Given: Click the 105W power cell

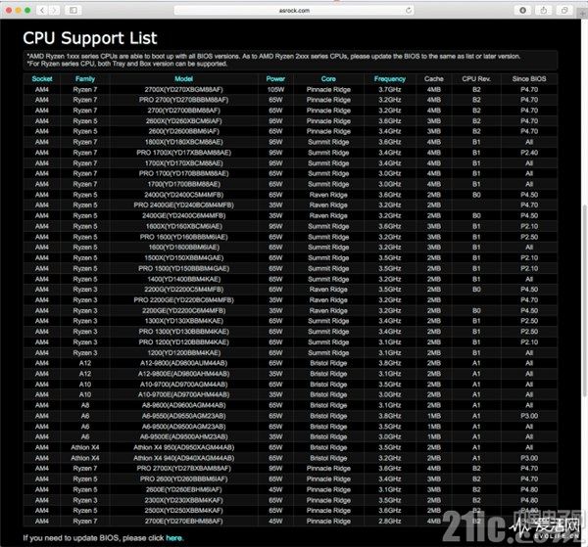Looking at the screenshot, I should [x=275, y=89].
